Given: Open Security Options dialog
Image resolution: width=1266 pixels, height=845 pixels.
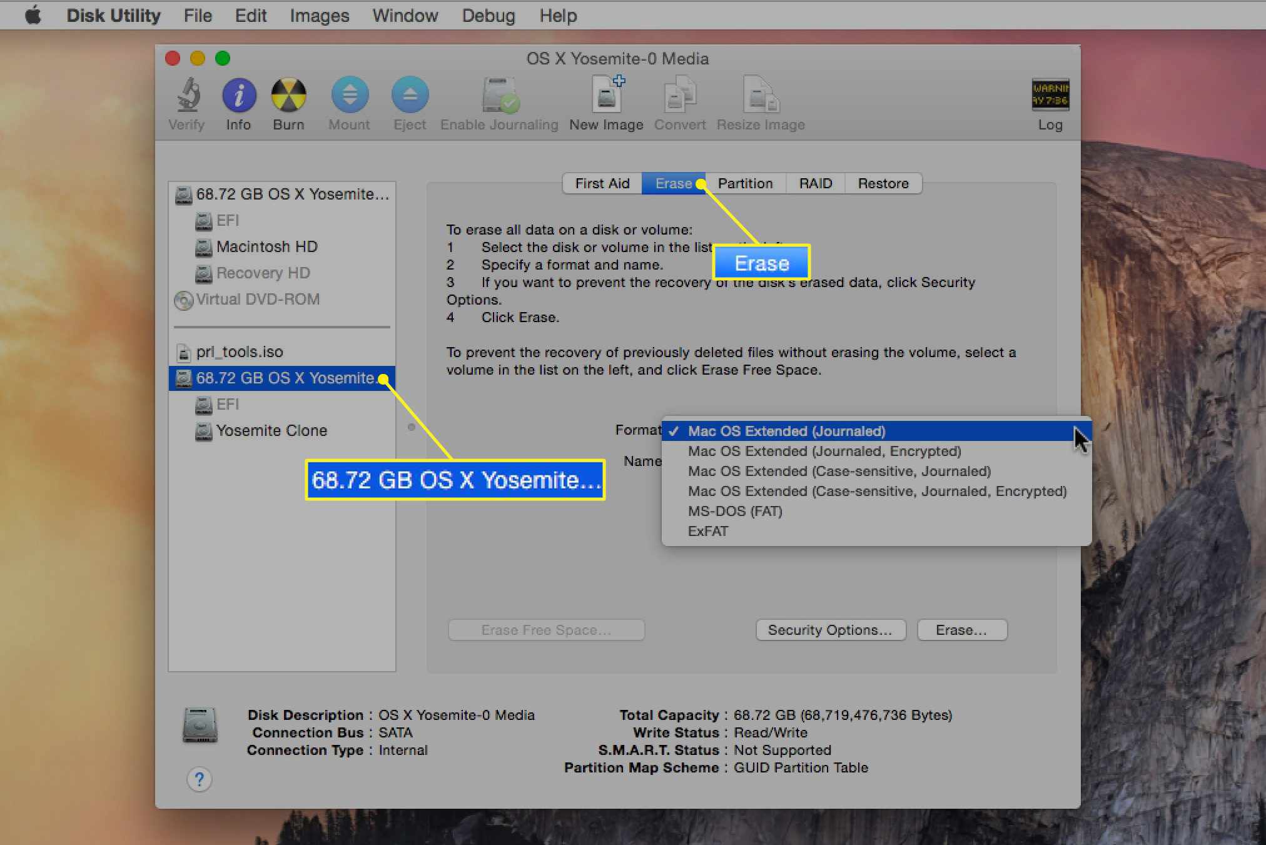Looking at the screenshot, I should pyautogui.click(x=831, y=630).
